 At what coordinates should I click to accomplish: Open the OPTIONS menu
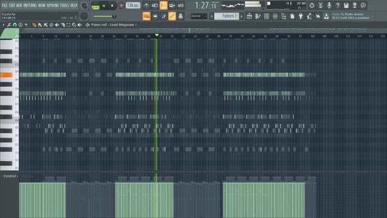coord(53,5)
